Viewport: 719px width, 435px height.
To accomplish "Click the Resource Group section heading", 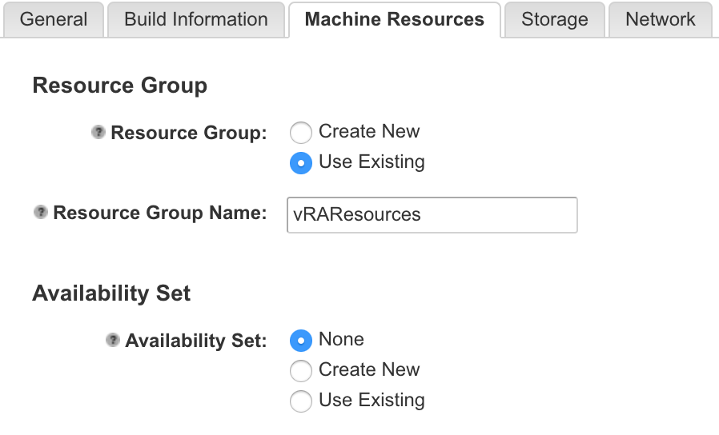I will (120, 86).
